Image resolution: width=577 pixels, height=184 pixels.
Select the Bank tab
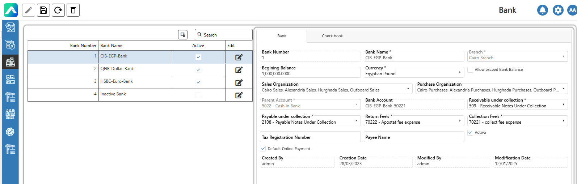(x=282, y=36)
